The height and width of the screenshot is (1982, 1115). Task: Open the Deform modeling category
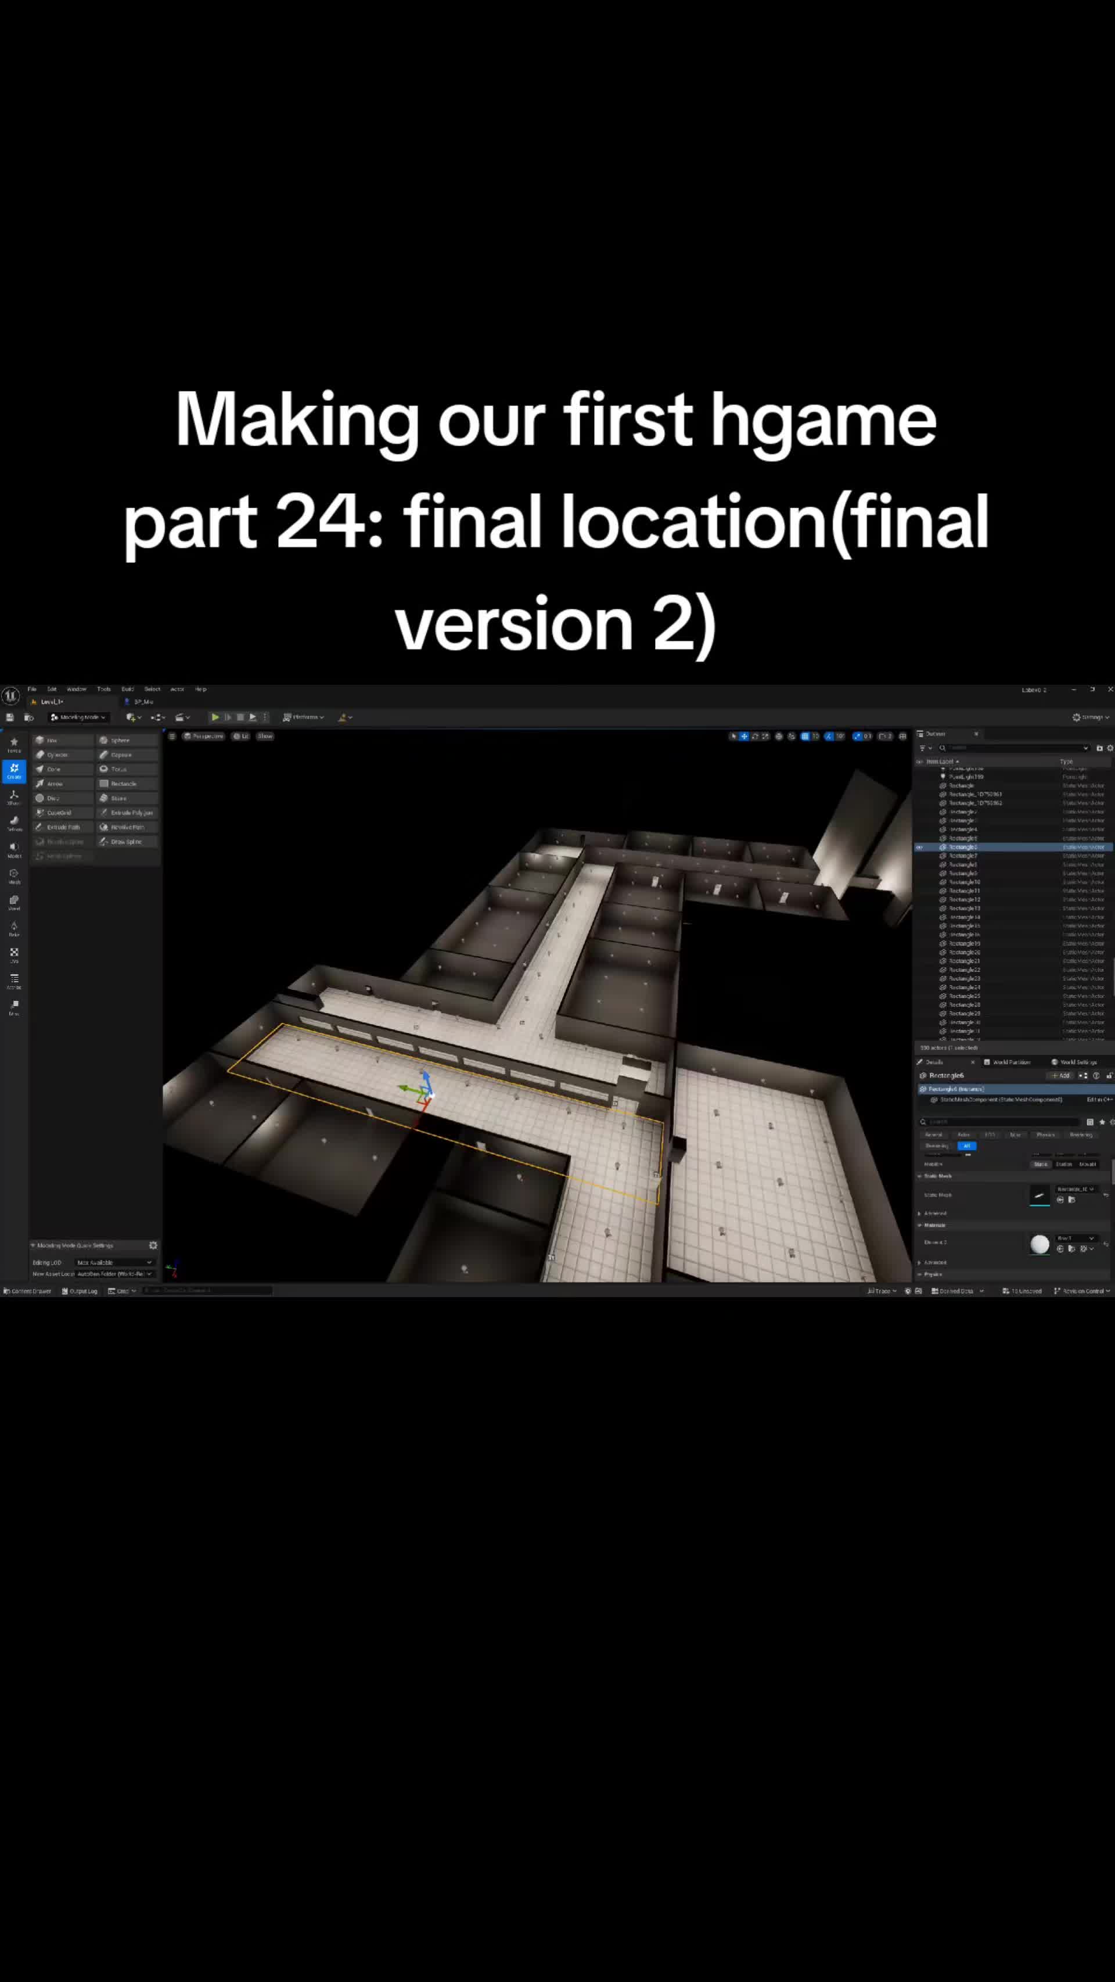[14, 823]
